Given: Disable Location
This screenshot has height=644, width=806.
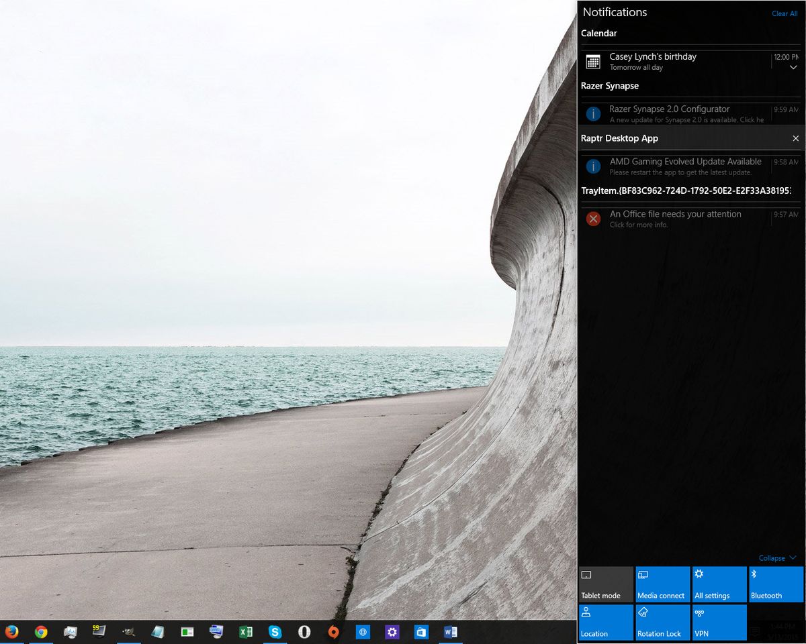Looking at the screenshot, I should 606,623.
